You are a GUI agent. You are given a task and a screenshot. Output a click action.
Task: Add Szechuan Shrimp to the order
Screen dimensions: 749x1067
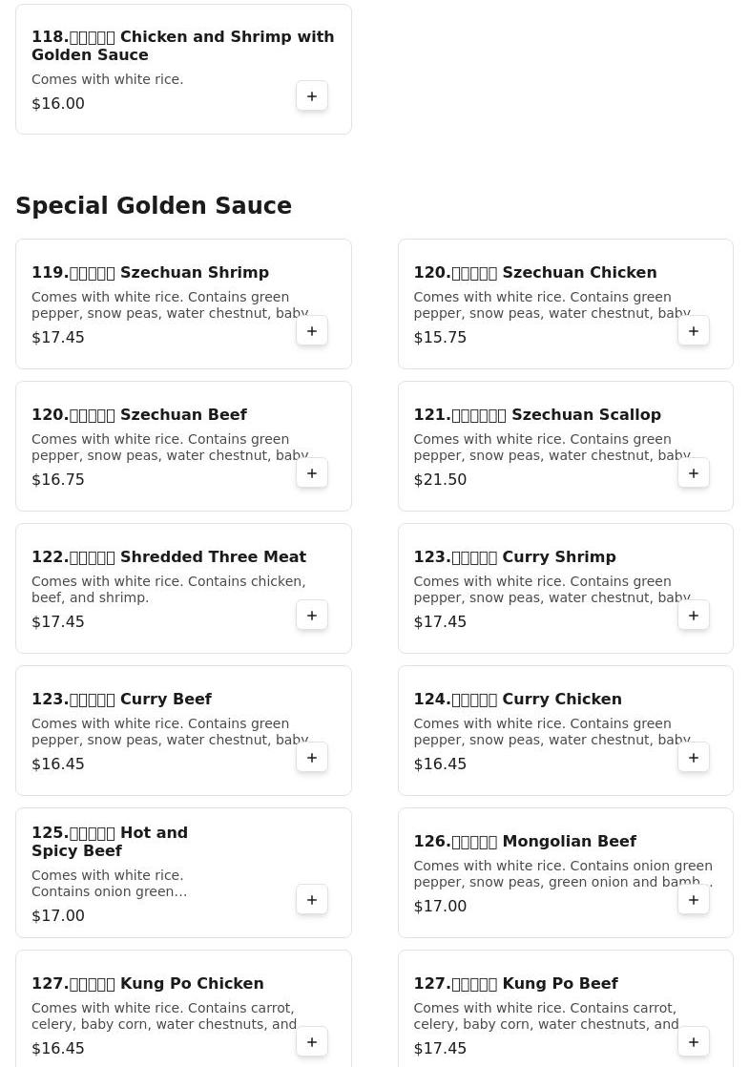pos(312,331)
